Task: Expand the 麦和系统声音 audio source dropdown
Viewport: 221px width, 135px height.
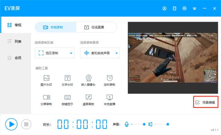Action: 100,53
